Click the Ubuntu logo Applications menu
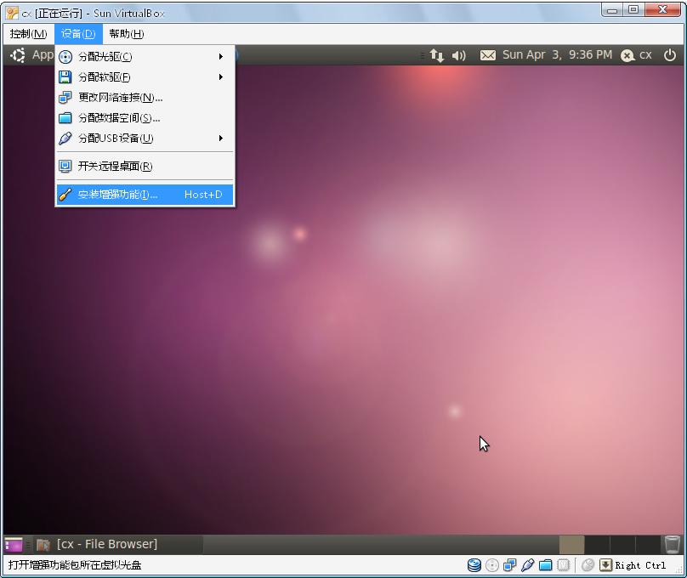 click(x=18, y=55)
